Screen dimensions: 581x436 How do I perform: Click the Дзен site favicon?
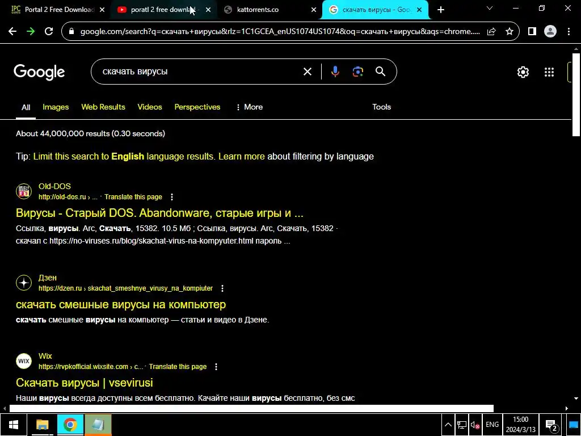click(x=24, y=283)
